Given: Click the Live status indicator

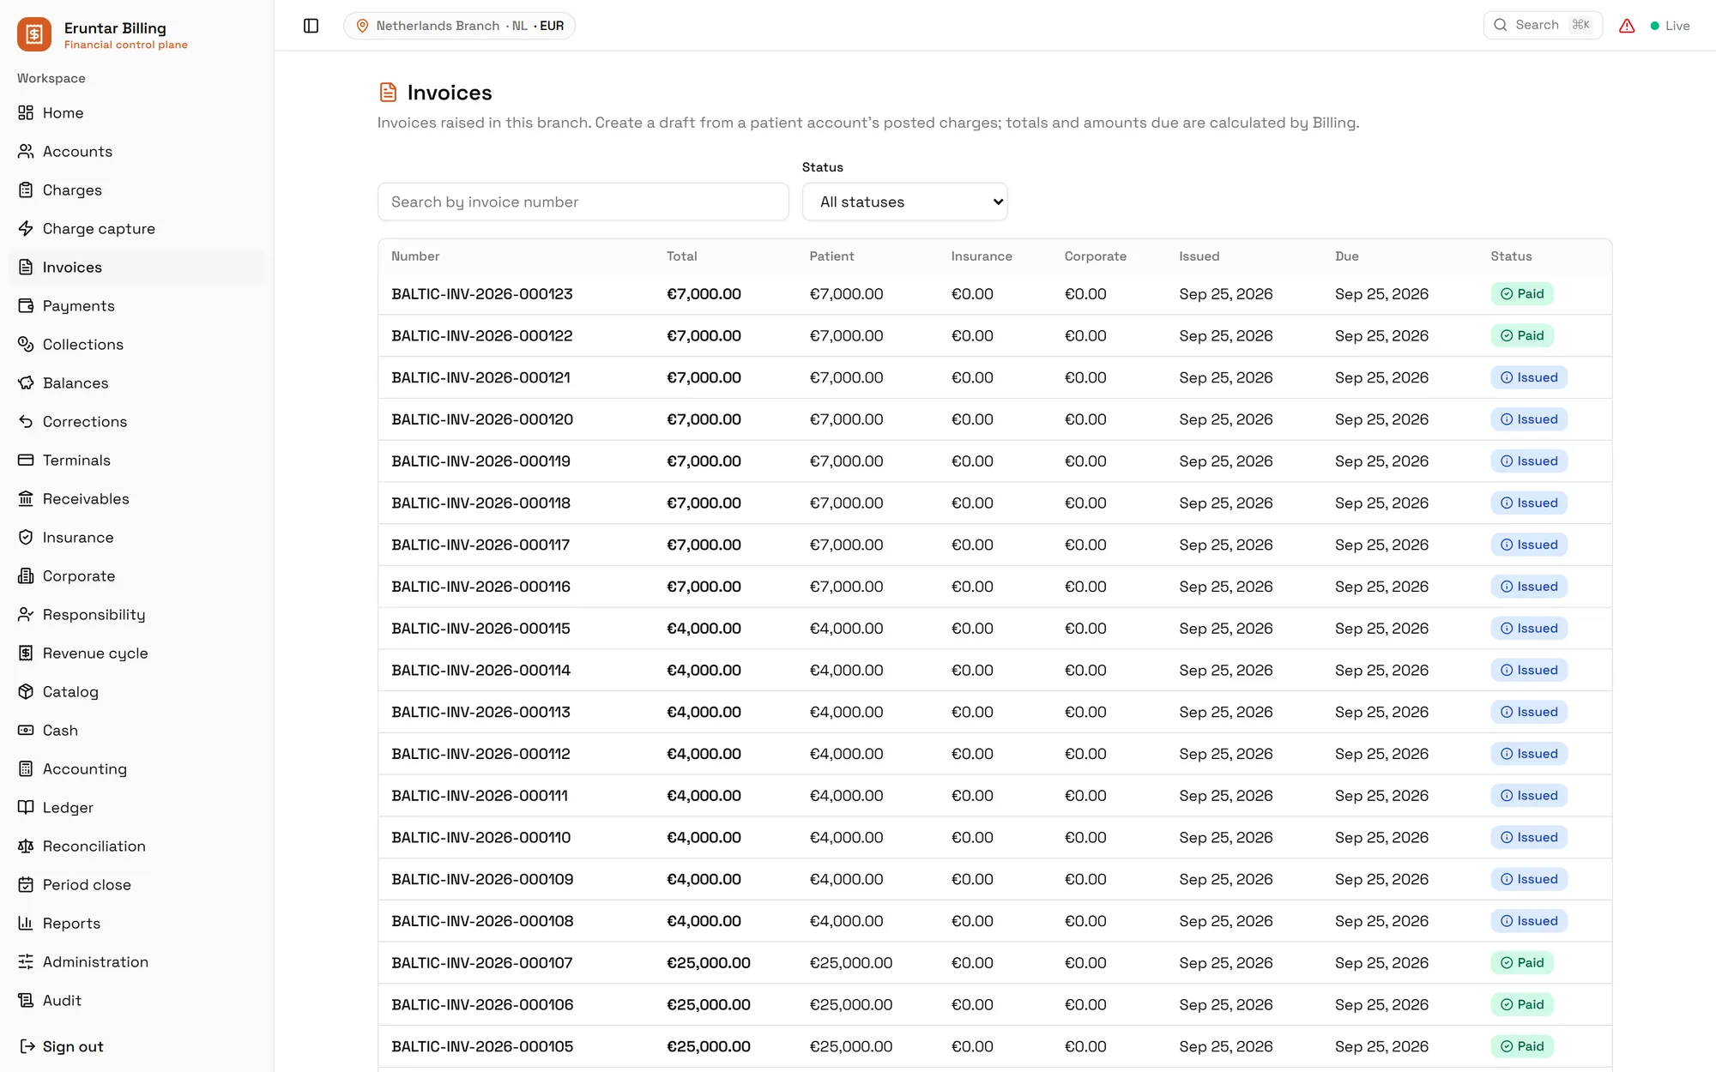Looking at the screenshot, I should click(x=1670, y=26).
